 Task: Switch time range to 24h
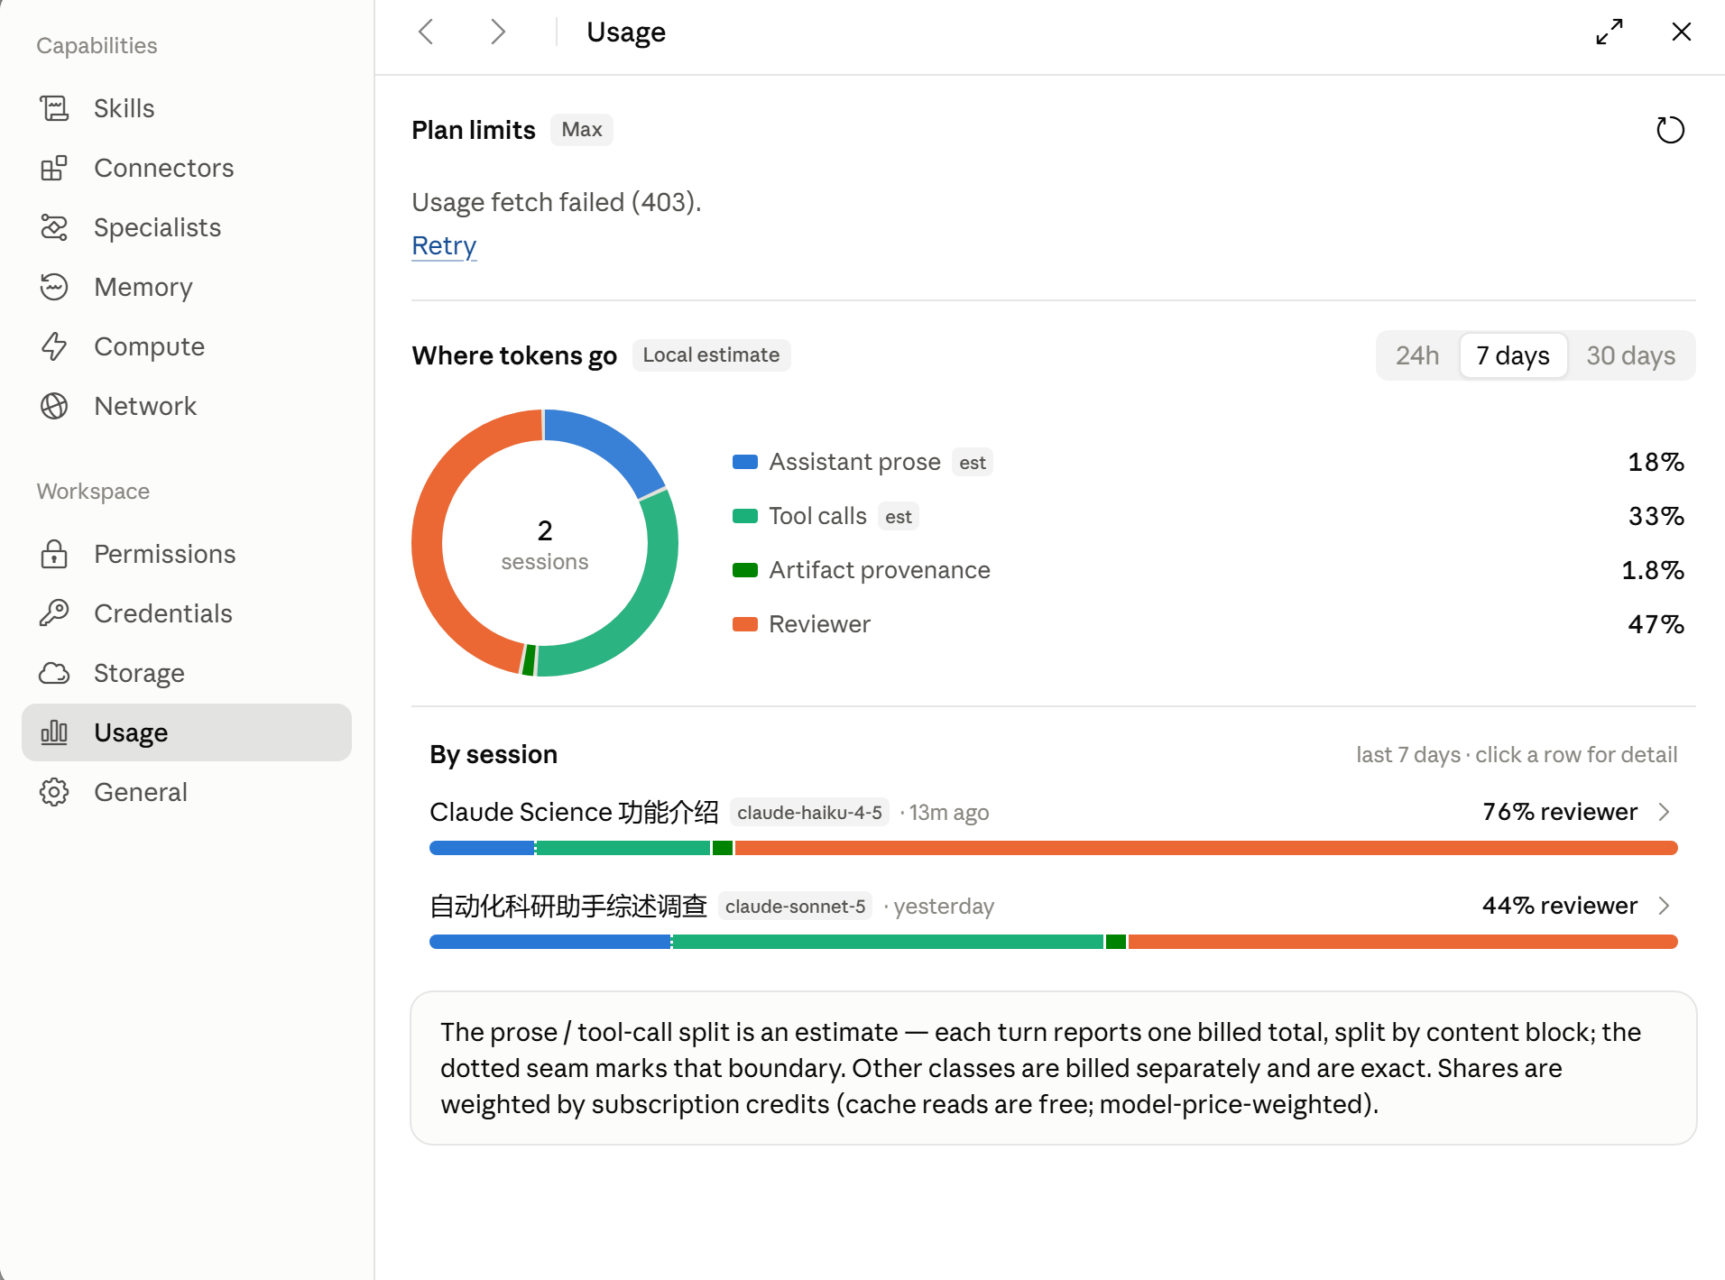(1417, 355)
